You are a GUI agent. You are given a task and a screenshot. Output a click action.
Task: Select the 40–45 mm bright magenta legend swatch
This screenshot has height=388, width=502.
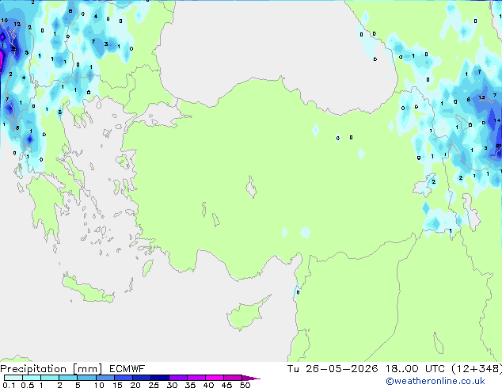click(215, 378)
